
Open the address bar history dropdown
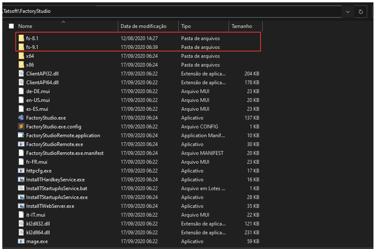coord(348,12)
